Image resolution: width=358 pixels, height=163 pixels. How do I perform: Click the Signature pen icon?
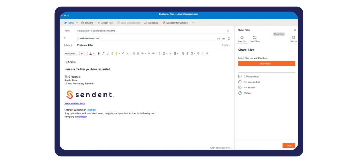[145, 23]
